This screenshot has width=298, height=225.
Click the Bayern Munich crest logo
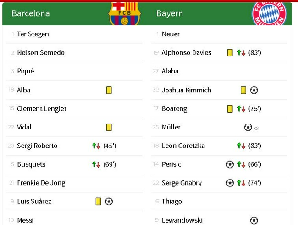tap(269, 14)
